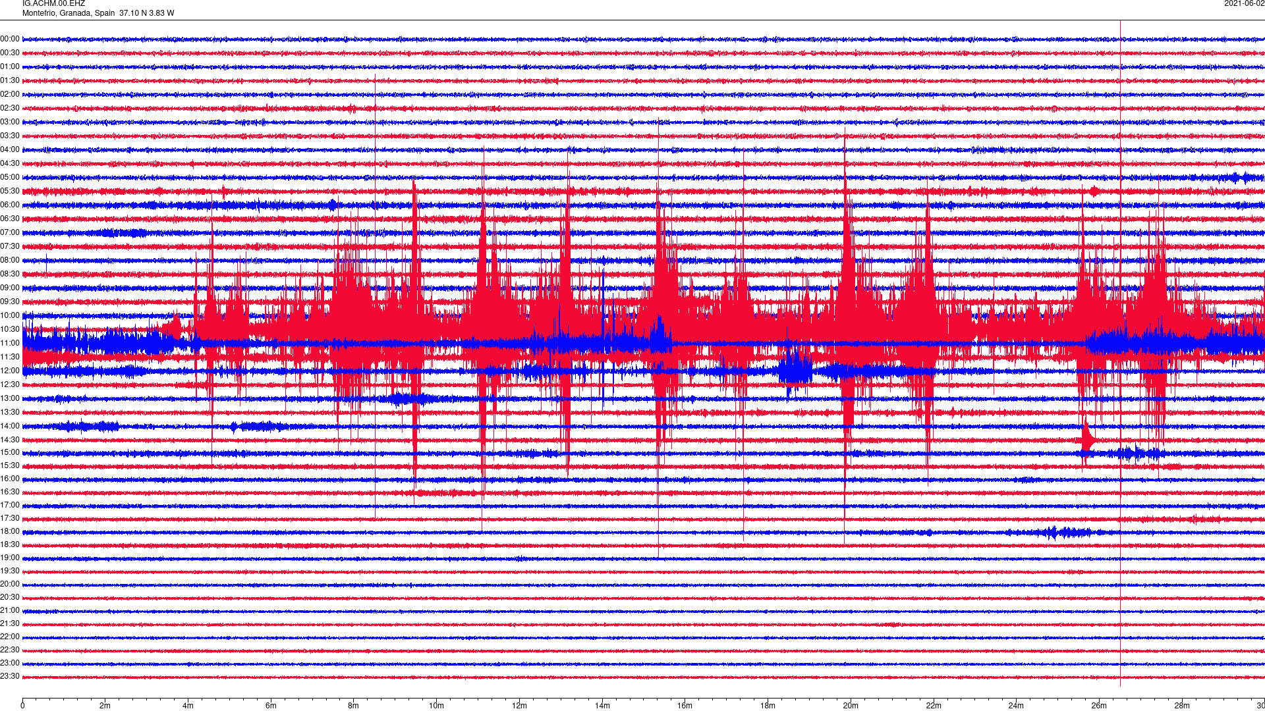Click the station code IG.ACHM.00.EHZ
This screenshot has width=1265, height=711.
pyautogui.click(x=53, y=4)
